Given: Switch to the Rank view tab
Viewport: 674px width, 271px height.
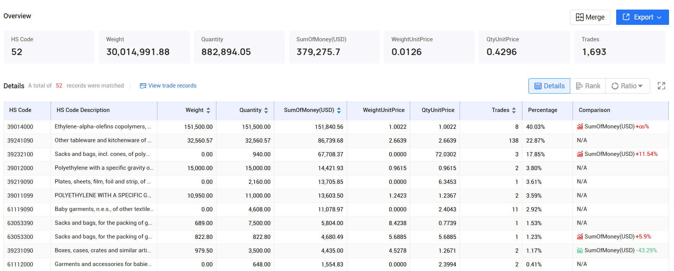Looking at the screenshot, I should (x=588, y=86).
